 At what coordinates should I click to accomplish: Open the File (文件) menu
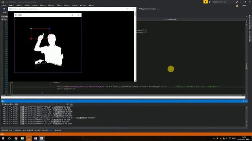[4, 5]
